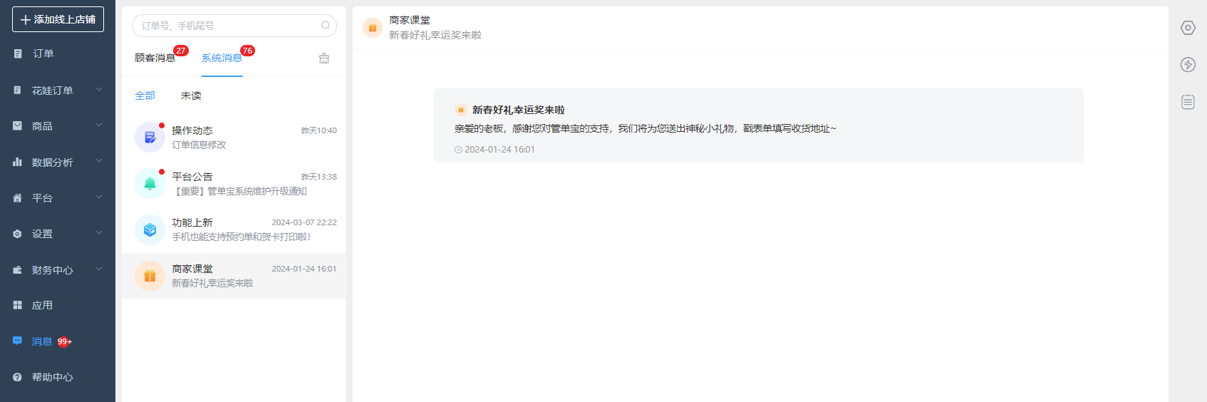Viewport: 1207px width, 402px height.
Task: Click 订单 in the sidebar menu
Action: pos(43,53)
